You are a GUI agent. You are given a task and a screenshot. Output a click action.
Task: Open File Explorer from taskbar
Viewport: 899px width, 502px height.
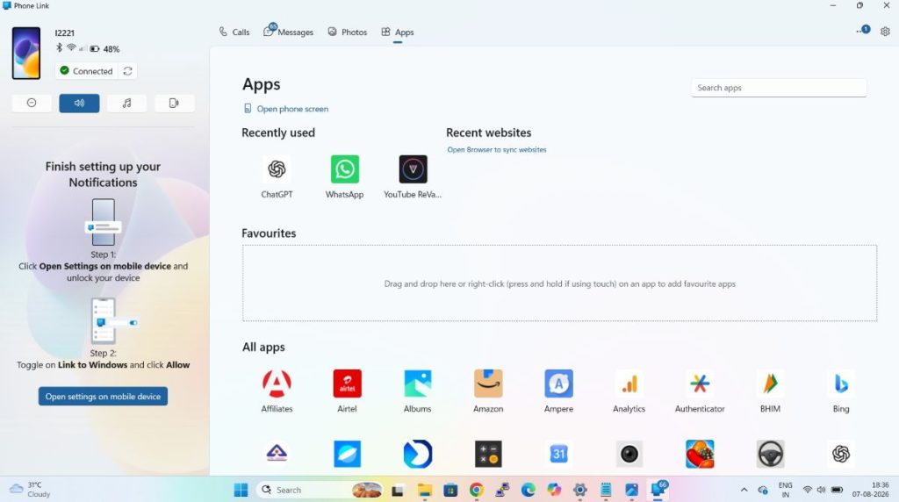click(x=424, y=490)
